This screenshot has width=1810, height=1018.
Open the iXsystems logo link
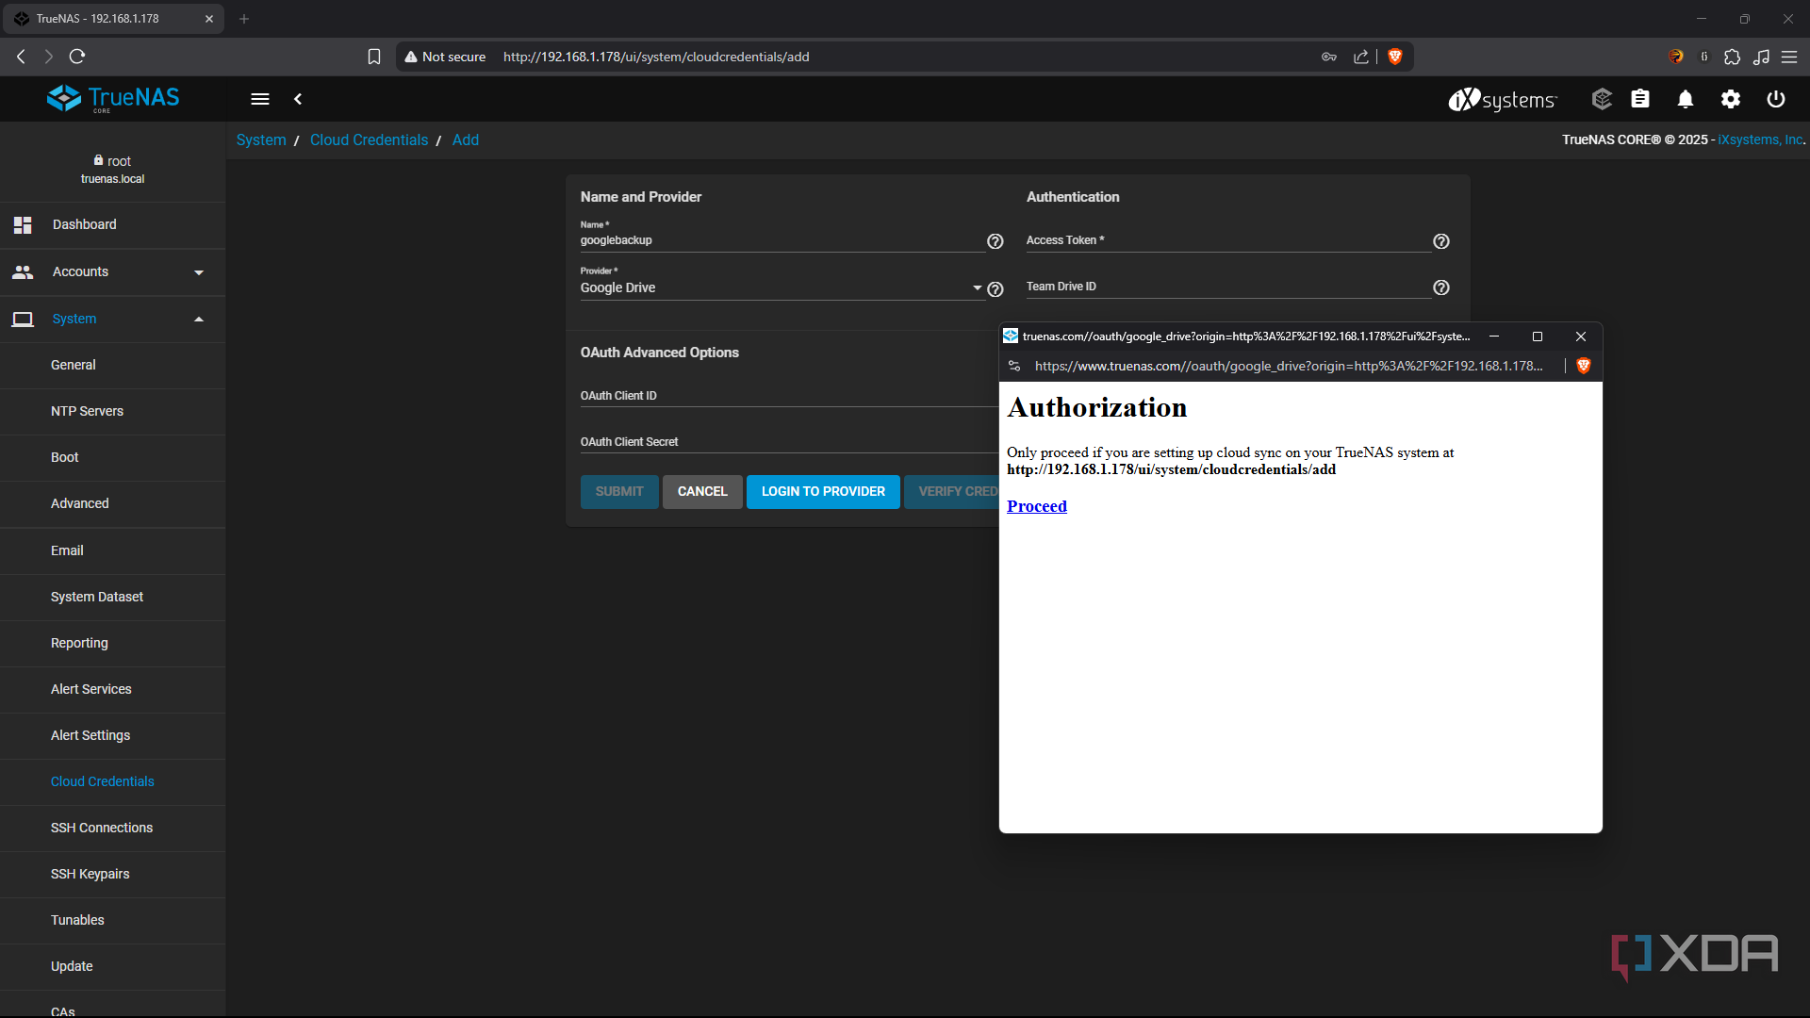coord(1503,99)
